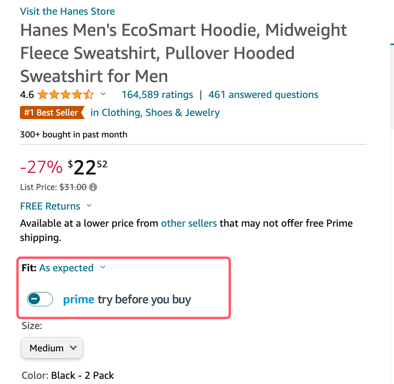Click the FREE Returns link text
The height and width of the screenshot is (384, 394).
[50, 206]
